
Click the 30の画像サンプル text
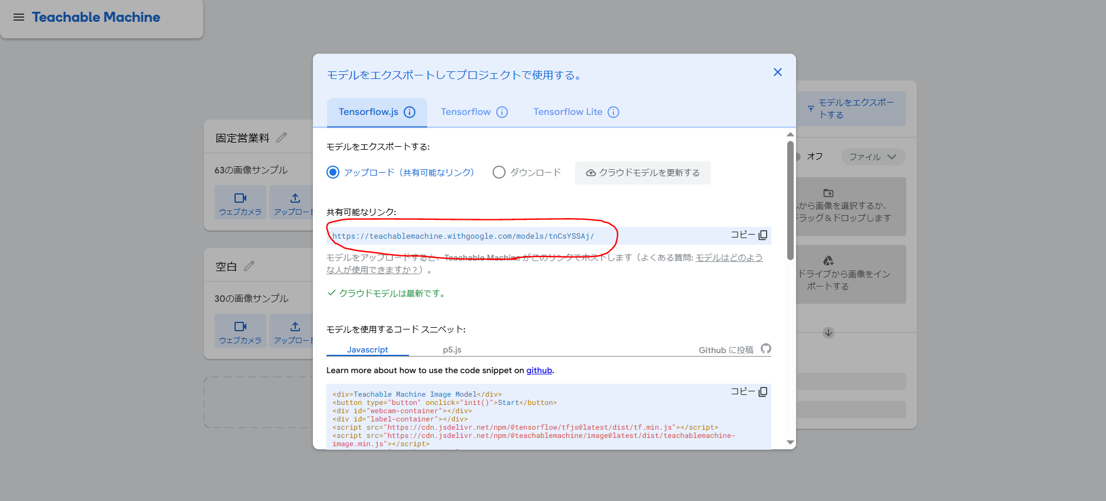pos(251,298)
